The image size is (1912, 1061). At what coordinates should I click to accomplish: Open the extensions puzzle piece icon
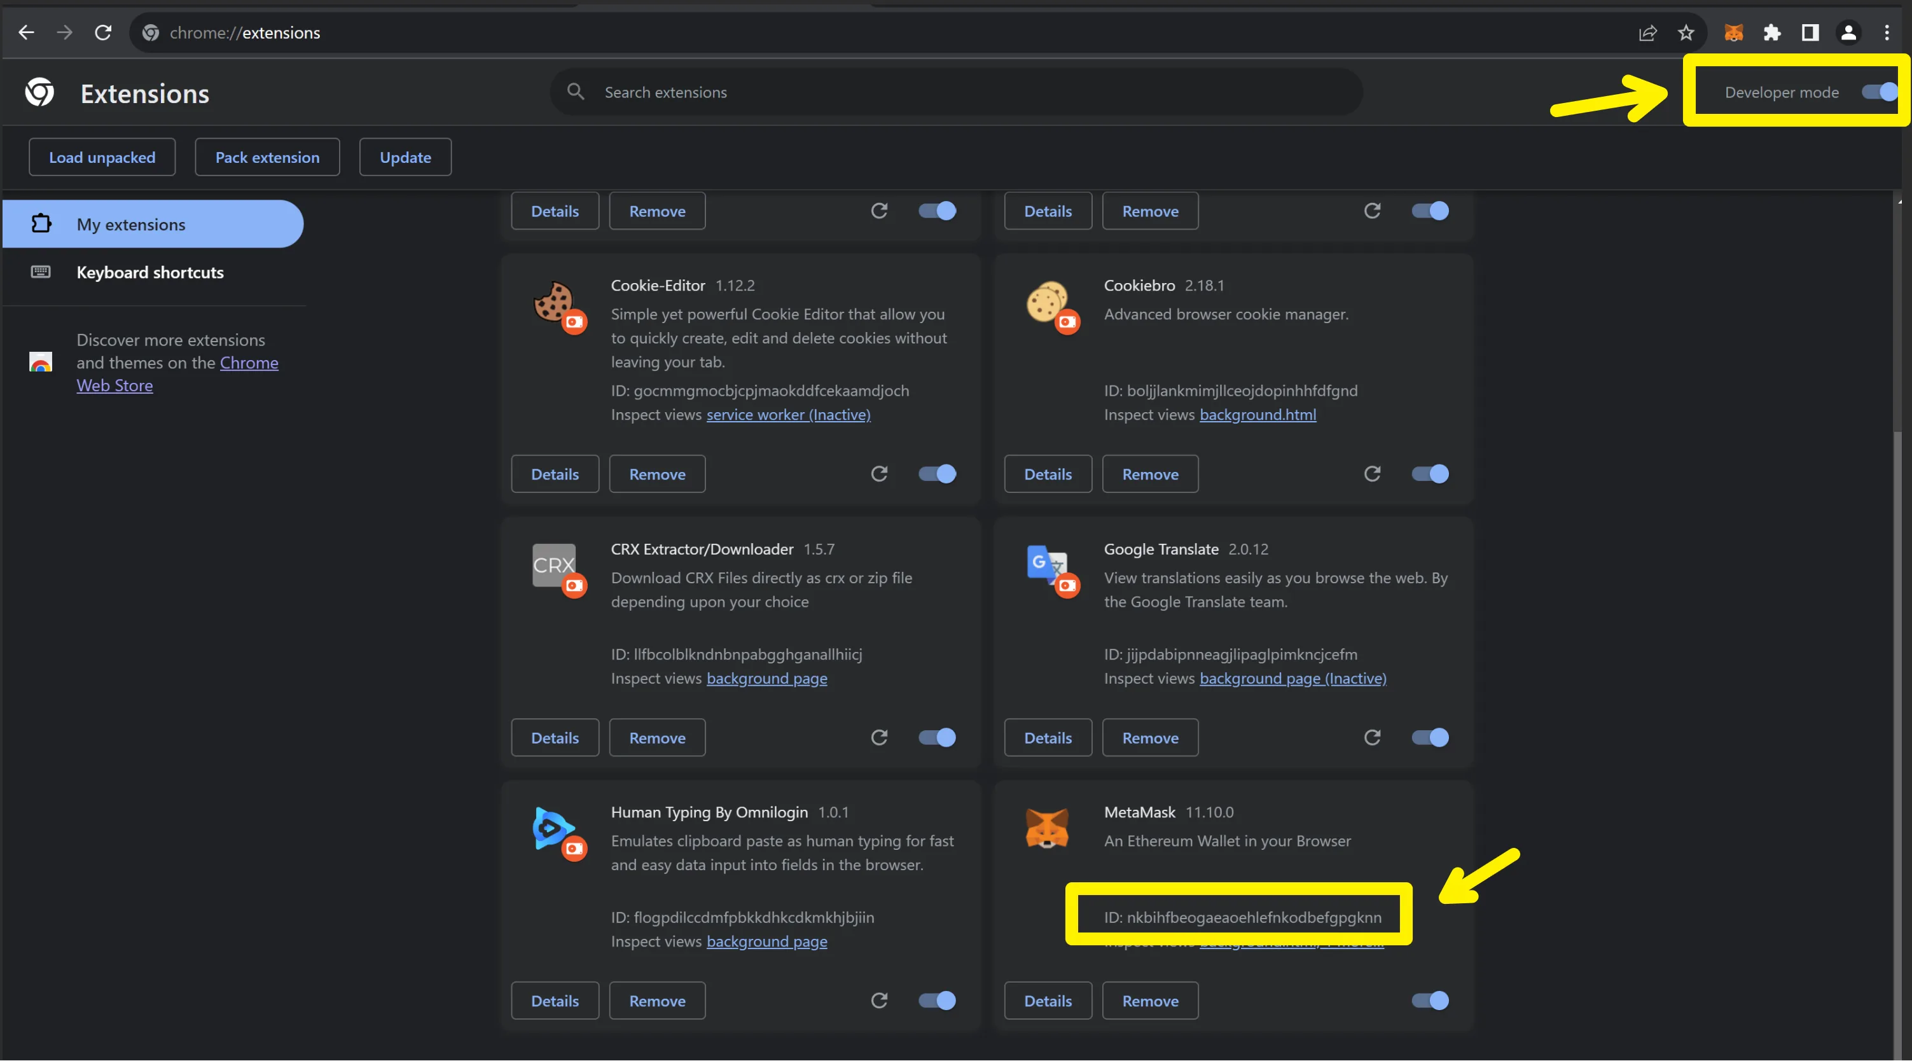point(1771,32)
